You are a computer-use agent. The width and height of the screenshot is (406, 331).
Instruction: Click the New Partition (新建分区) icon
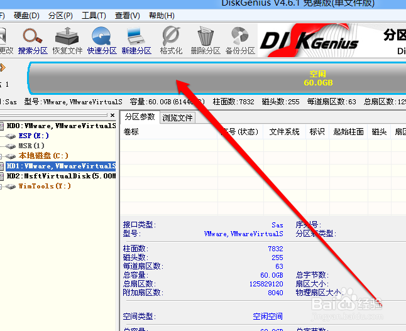(x=136, y=41)
